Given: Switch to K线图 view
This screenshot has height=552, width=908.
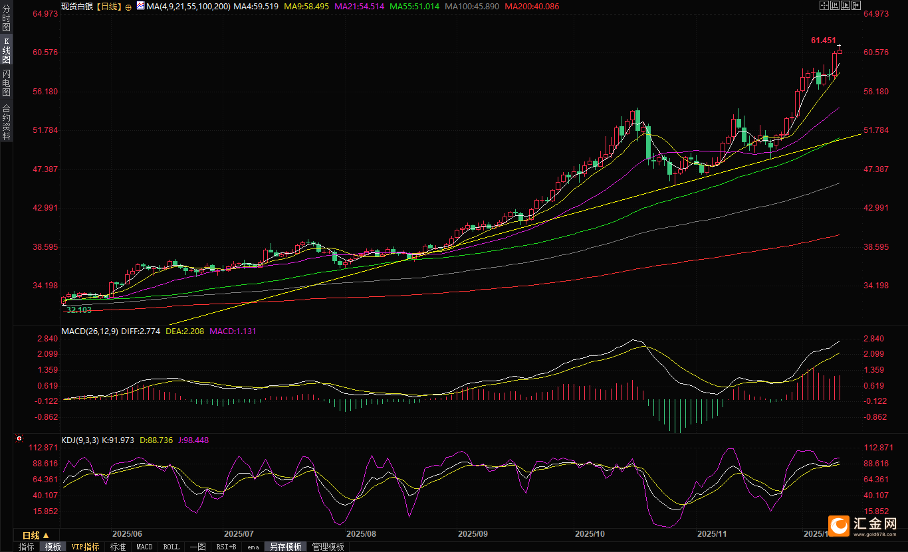Looking at the screenshot, I should pos(6,50).
